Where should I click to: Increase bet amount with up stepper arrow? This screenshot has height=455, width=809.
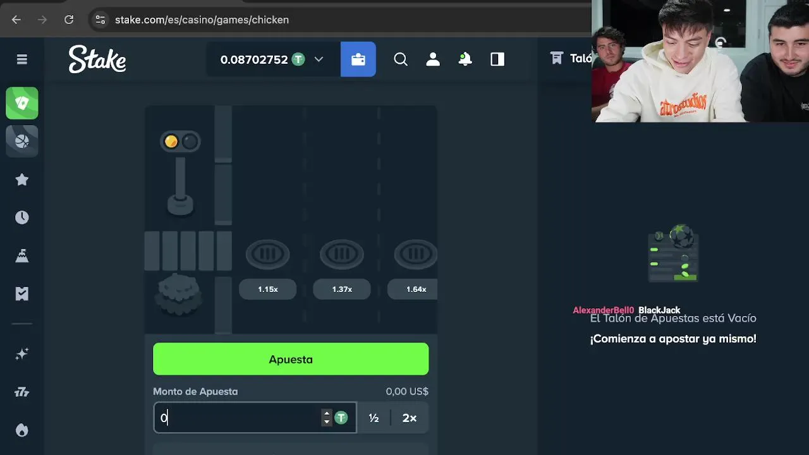[327, 413]
